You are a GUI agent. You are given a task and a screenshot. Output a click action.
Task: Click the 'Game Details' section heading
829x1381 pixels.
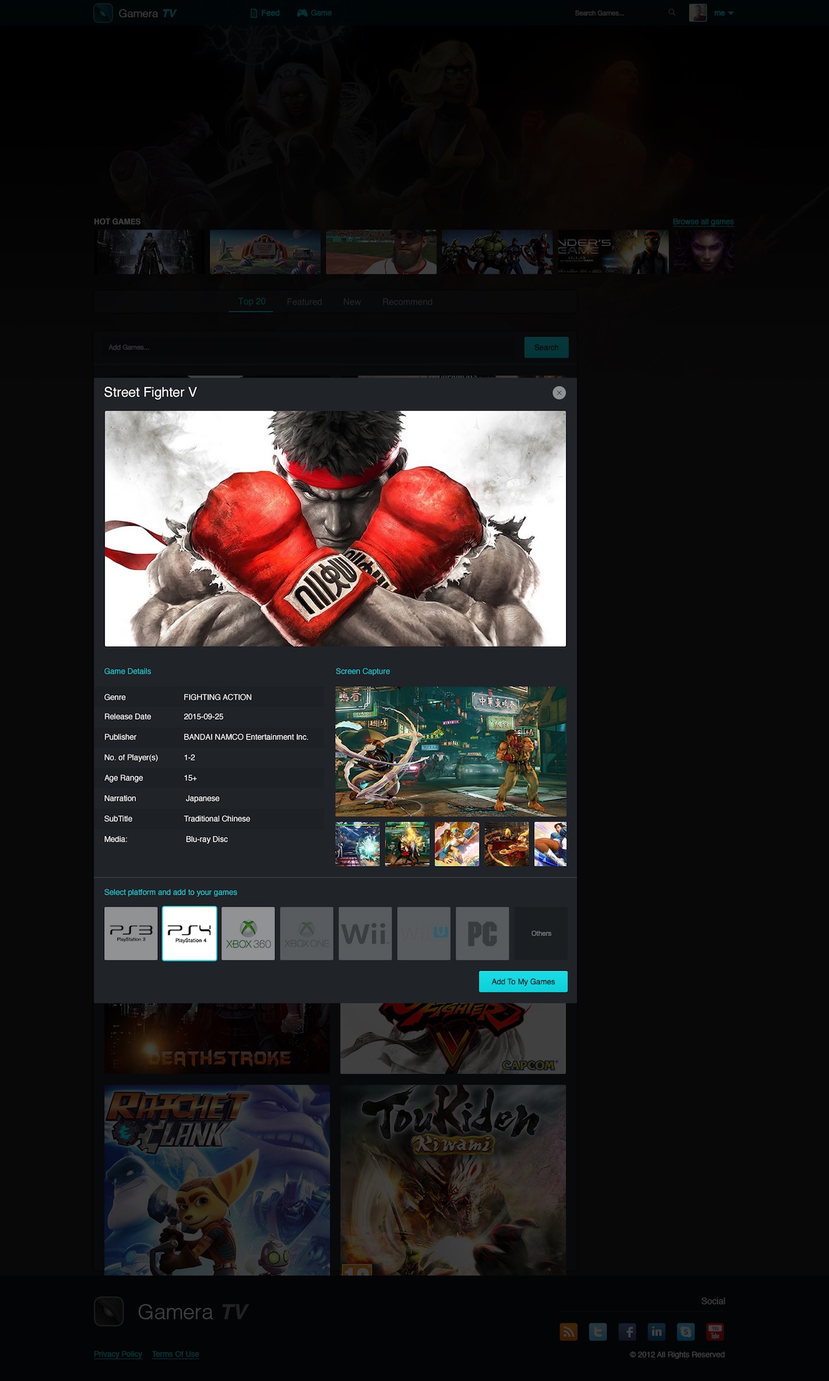(x=128, y=671)
